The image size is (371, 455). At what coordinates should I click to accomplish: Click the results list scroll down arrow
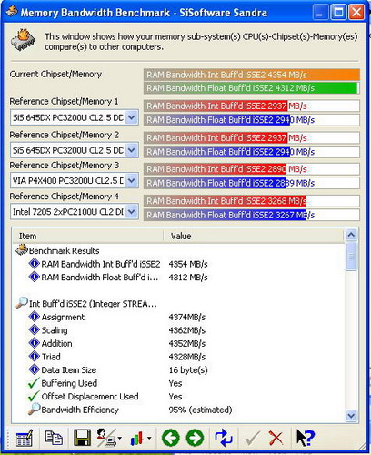(351, 415)
